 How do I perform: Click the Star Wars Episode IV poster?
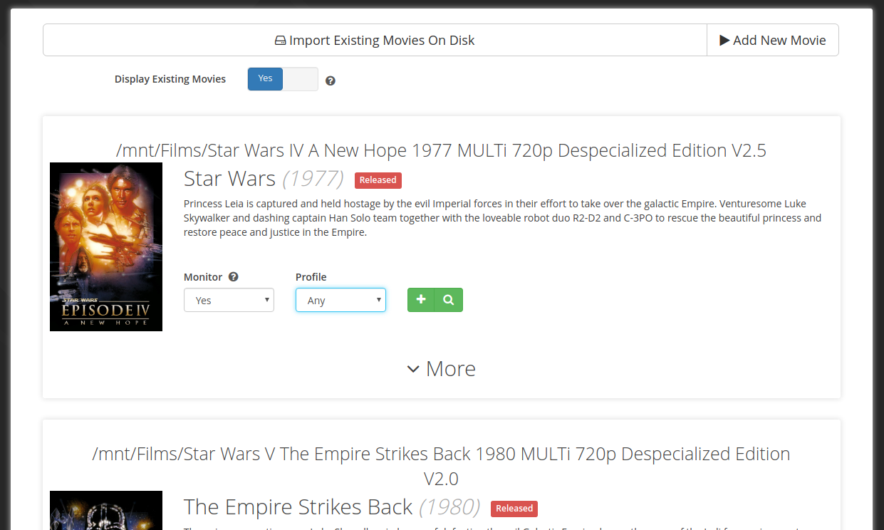106,246
